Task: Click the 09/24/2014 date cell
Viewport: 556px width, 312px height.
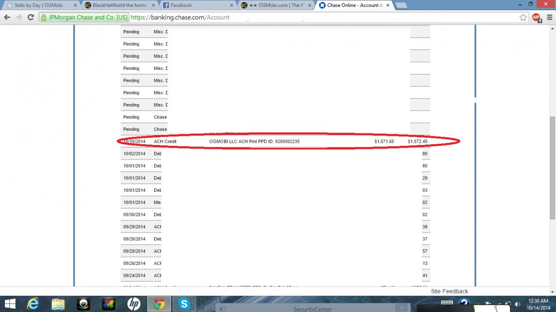Action: tap(134, 275)
